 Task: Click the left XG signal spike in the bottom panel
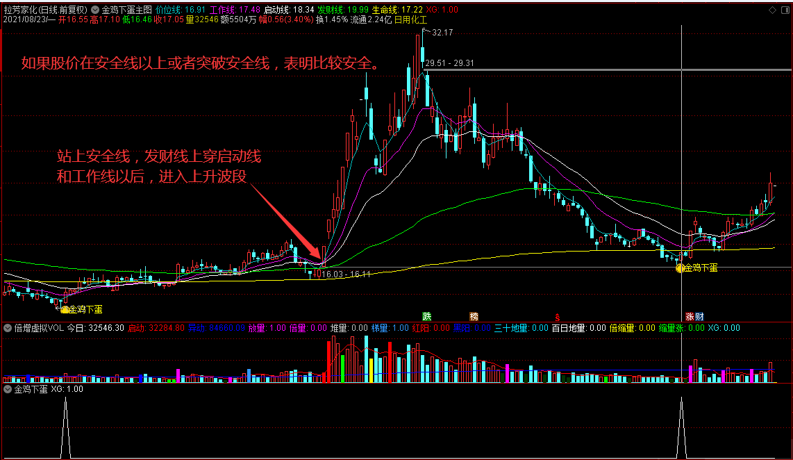[x=65, y=428]
